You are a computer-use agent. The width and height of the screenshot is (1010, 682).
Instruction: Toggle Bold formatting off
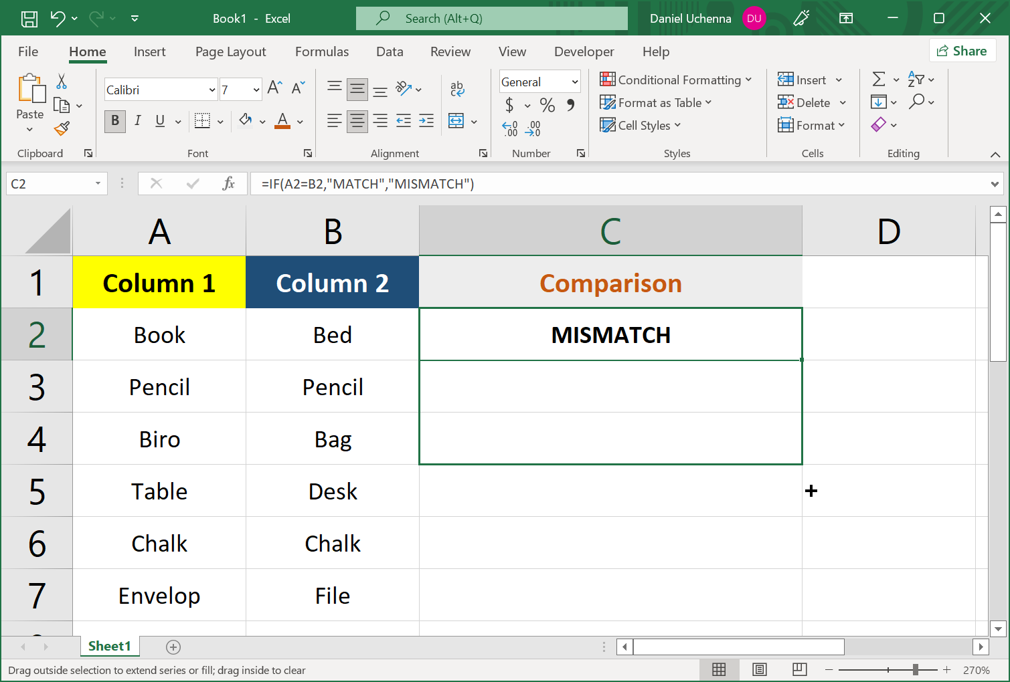coord(115,121)
